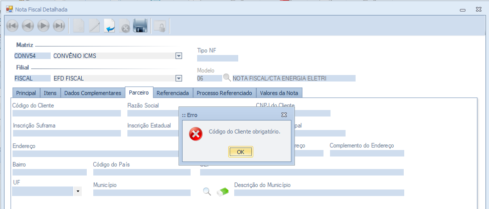Screen dimensions: 489x209
Task: Close the Nota Fiscal Detalhada window
Action: pos(478,9)
